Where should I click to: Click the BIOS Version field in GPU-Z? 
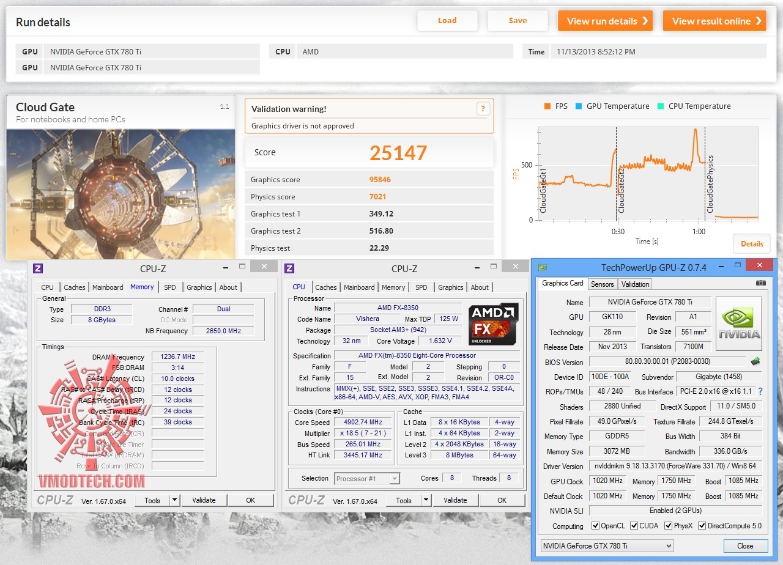pos(669,361)
